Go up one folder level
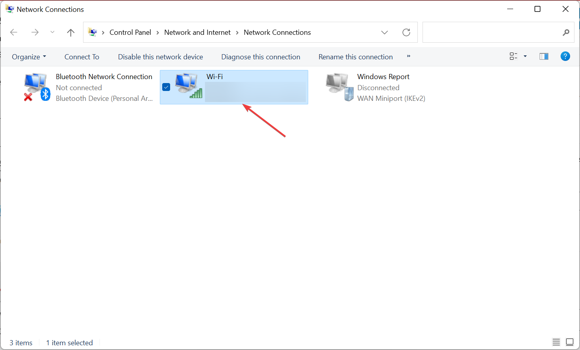Screen dimensions: 580x350 click(71, 32)
